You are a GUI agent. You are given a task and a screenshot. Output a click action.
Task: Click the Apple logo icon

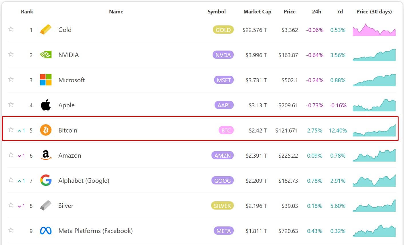pyautogui.click(x=46, y=105)
